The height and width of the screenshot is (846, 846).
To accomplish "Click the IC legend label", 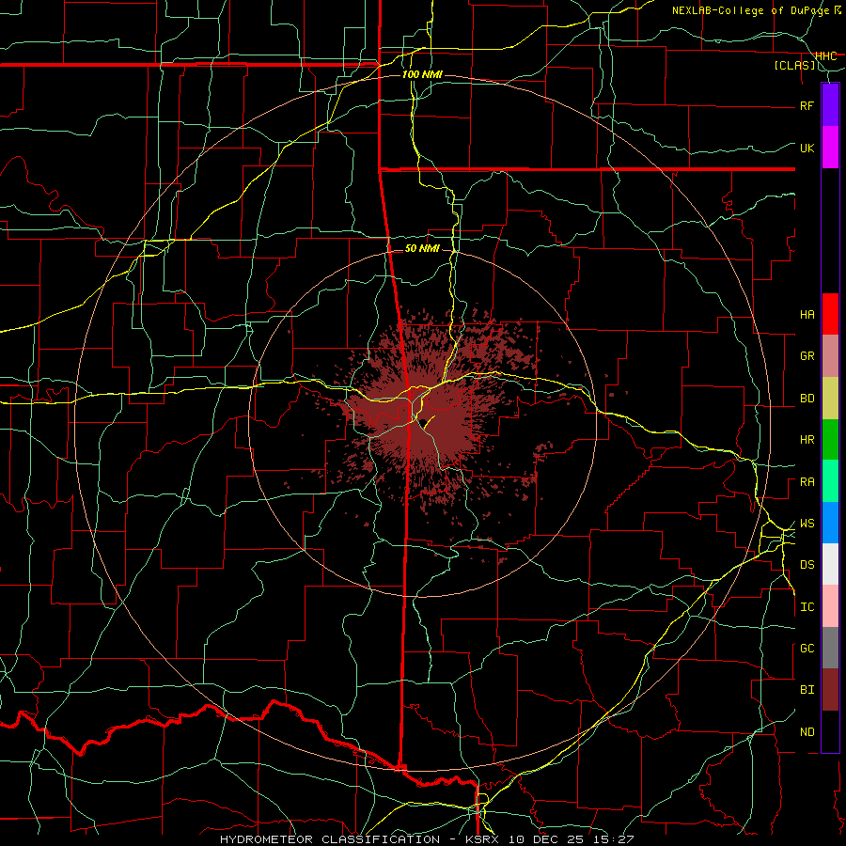I will (807, 607).
